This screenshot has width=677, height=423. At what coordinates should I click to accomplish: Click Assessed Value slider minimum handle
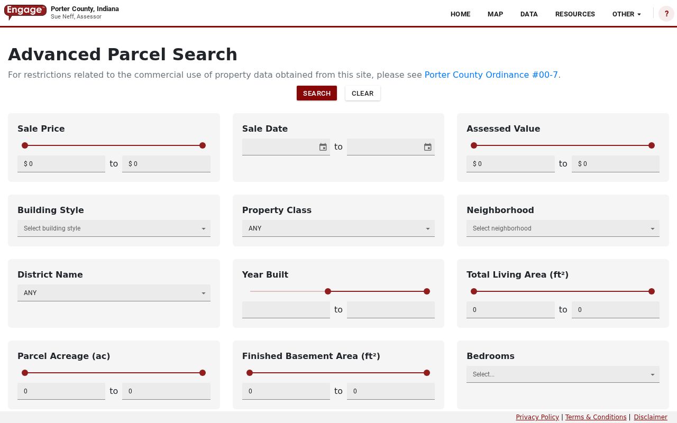474,145
